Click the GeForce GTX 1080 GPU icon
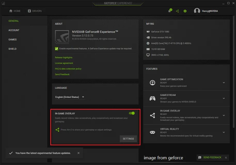This screenshot has width=236, height=165. (147, 31)
